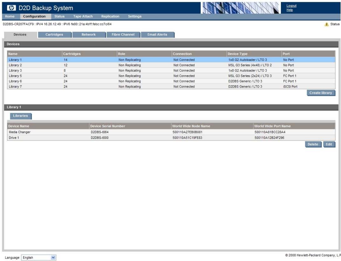Viewport: 341px width, 261px height.
Task: Click serial number D2DBS-t000
Action: [99, 138]
